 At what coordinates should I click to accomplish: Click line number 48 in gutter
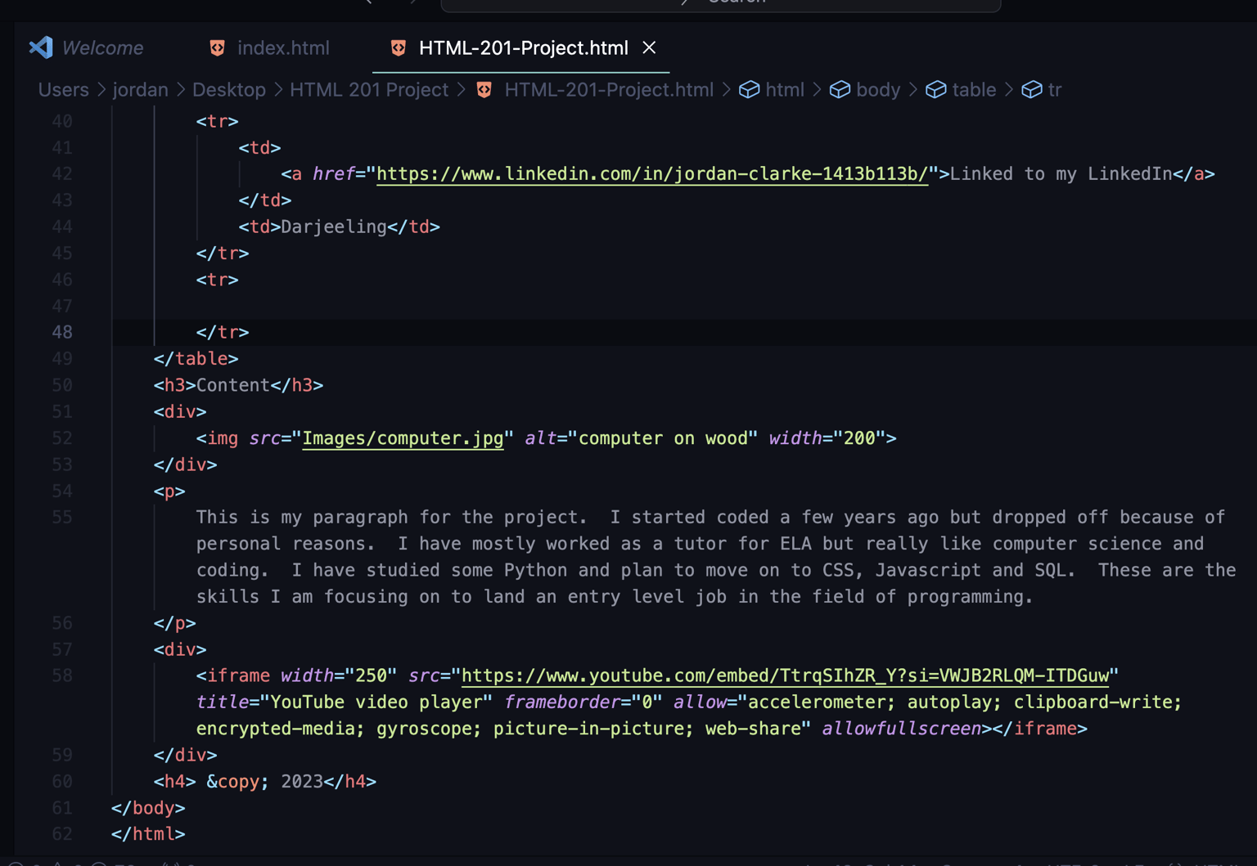(x=62, y=332)
